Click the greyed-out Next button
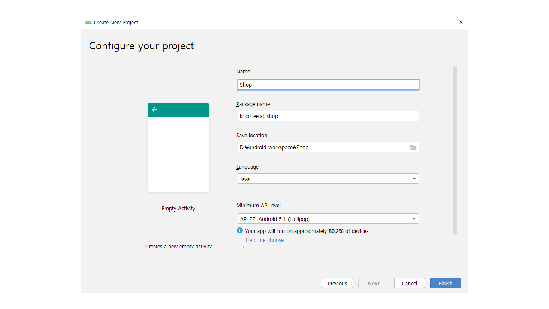This screenshot has width=549, height=309. [373, 283]
